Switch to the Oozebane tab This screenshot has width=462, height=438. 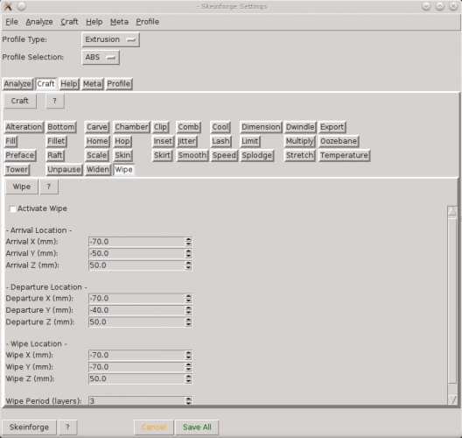coord(339,141)
